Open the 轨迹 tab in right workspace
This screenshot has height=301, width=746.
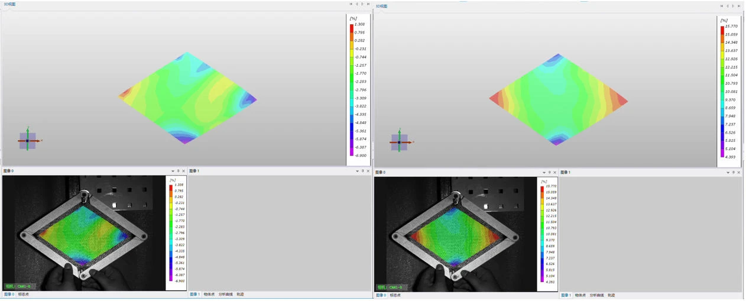point(611,295)
